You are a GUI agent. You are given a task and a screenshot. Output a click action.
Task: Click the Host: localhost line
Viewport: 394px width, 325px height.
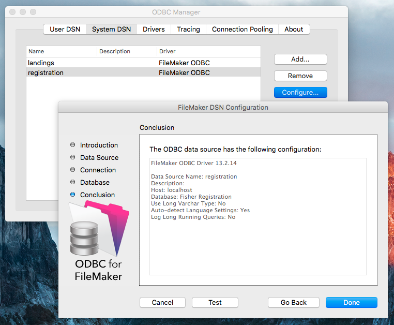(171, 190)
